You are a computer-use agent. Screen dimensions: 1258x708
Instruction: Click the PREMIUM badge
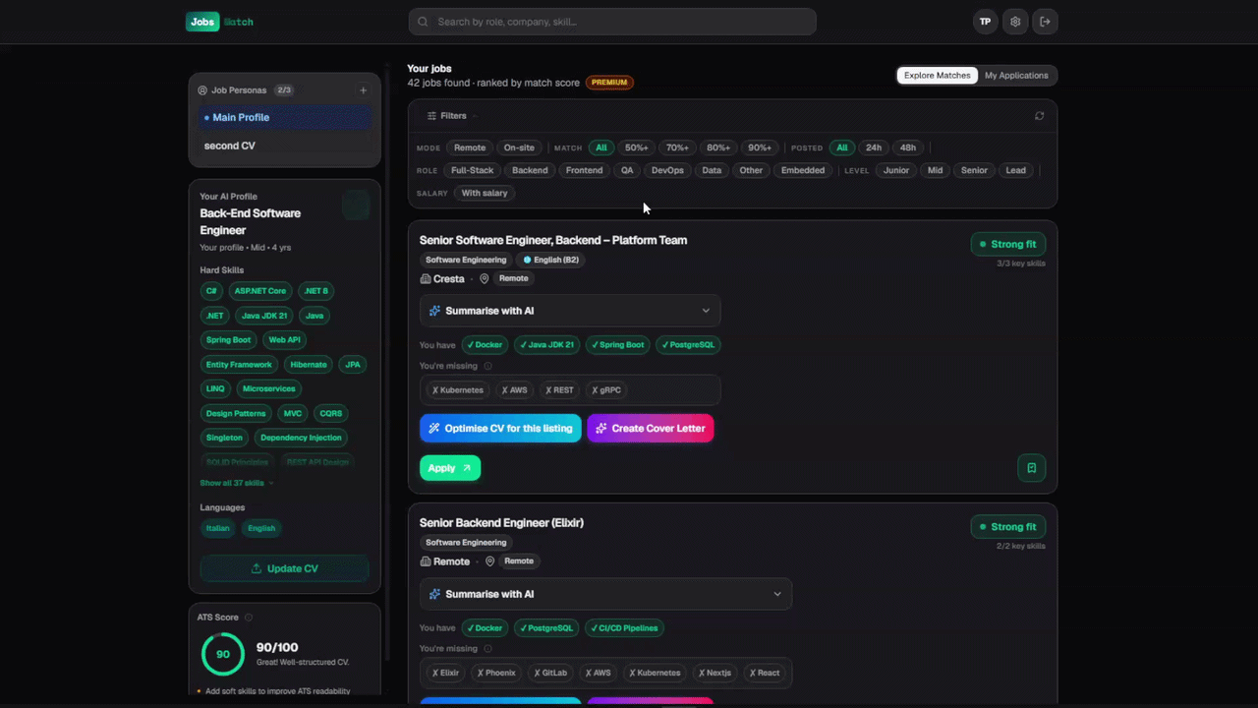[x=609, y=83]
